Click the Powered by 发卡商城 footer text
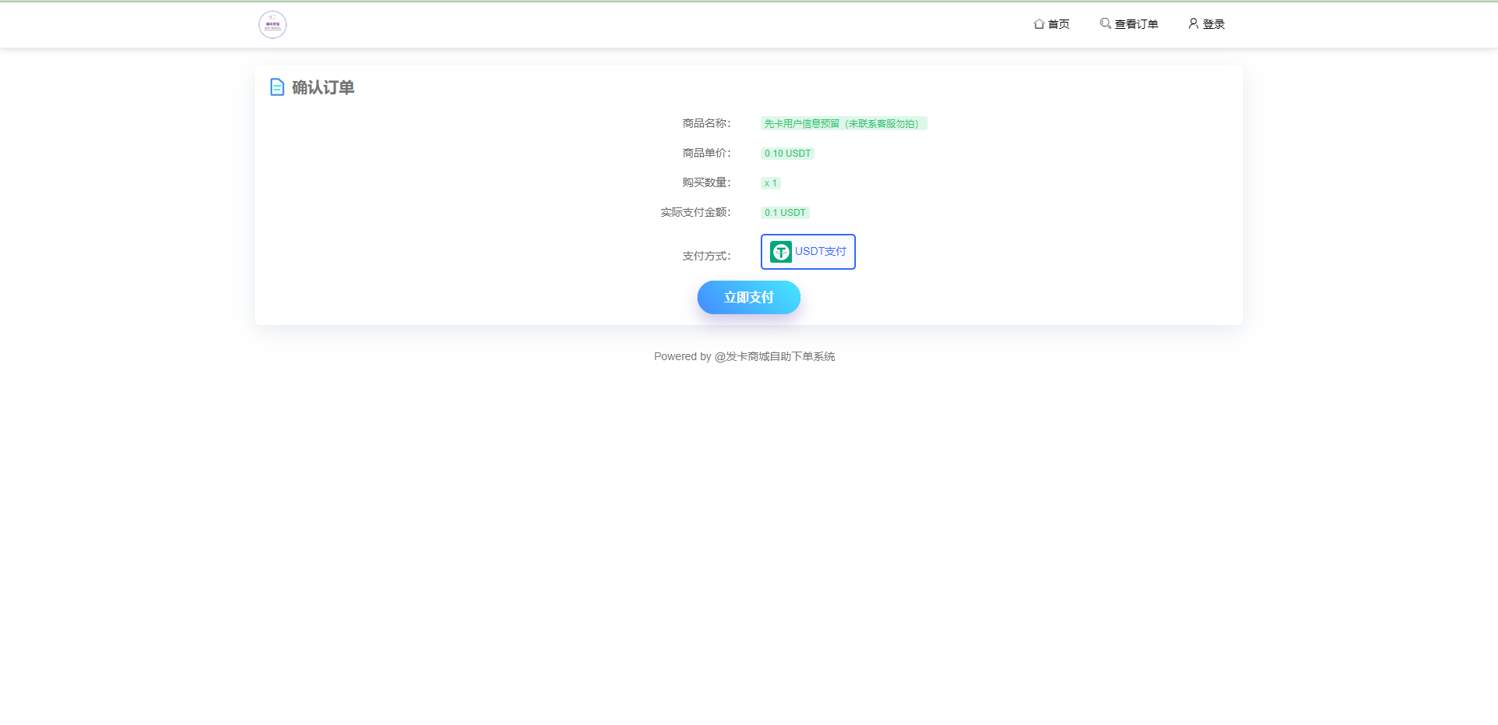Viewport: 1498px width, 725px height. [x=744, y=356]
